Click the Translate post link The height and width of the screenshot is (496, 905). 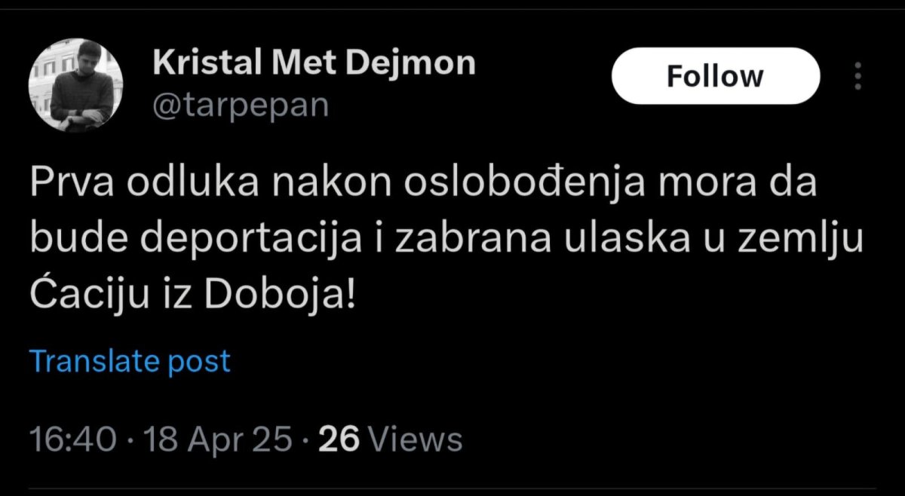130,361
